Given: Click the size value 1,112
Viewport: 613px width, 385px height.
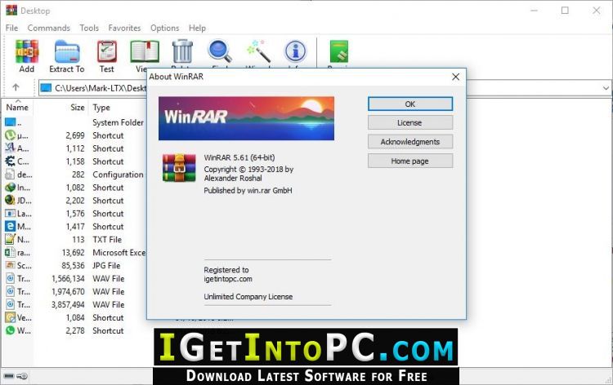Looking at the screenshot, I should click(75, 148).
